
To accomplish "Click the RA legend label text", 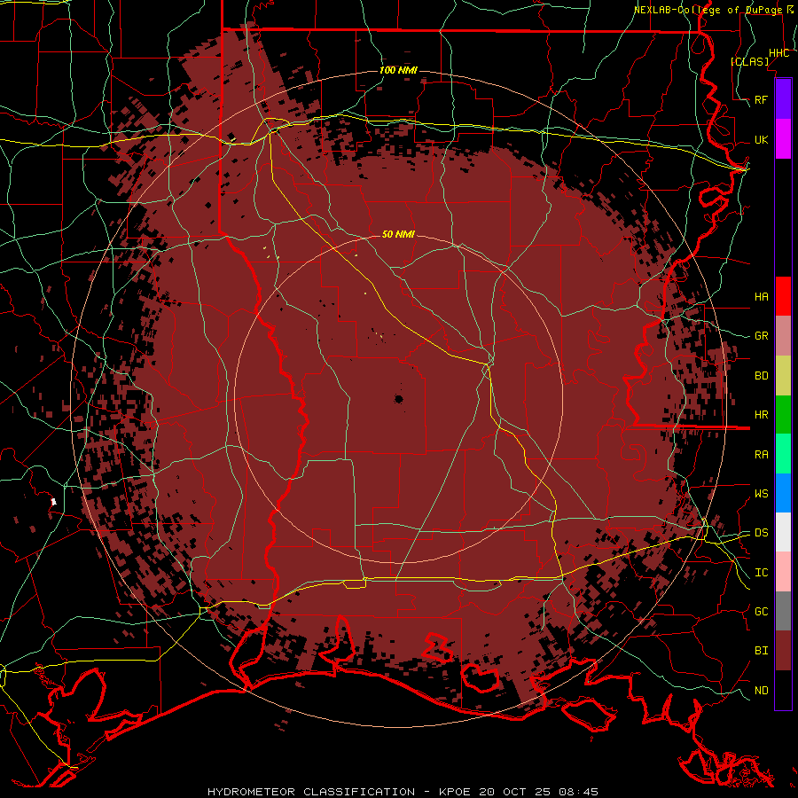I will click(762, 454).
